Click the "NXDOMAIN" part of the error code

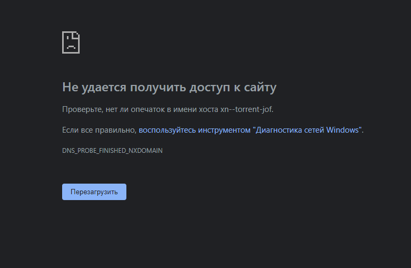(145, 151)
